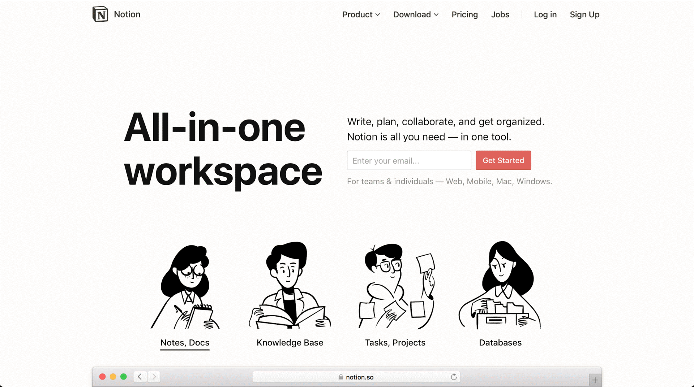Select the Knowledge Base illustration icon
The width and height of the screenshot is (694, 390).
pyautogui.click(x=290, y=285)
